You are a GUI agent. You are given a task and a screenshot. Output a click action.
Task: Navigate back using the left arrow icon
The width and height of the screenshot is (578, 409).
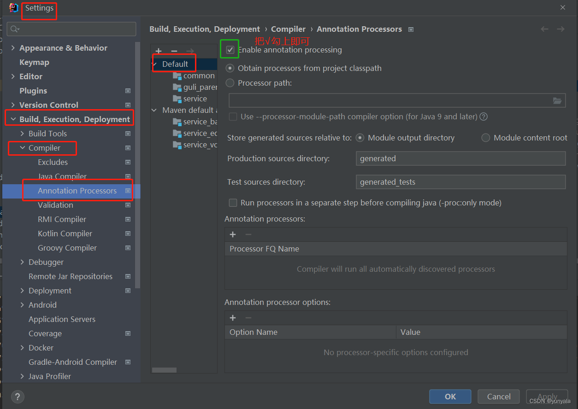pos(544,29)
